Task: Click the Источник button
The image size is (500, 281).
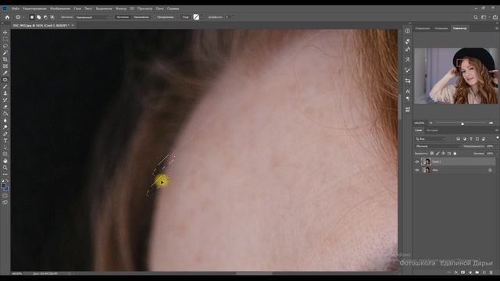Action: pos(123,17)
